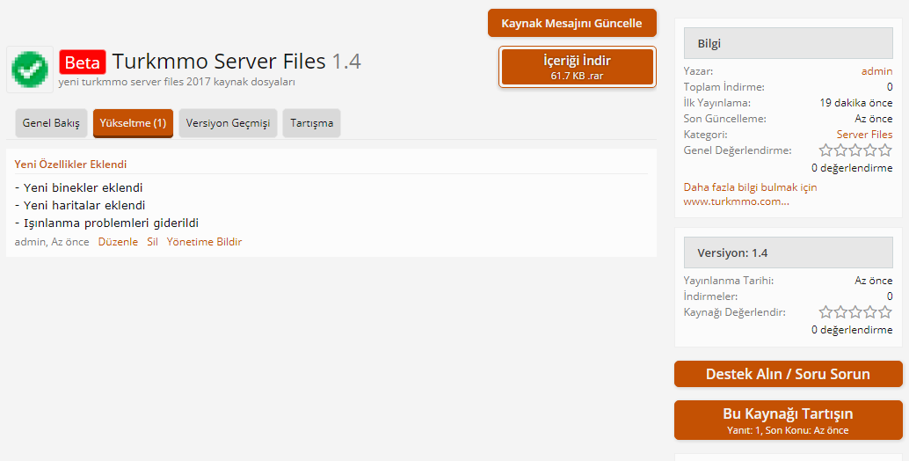Download via İçeriği İndir button
This screenshot has height=461, width=909.
tap(577, 67)
